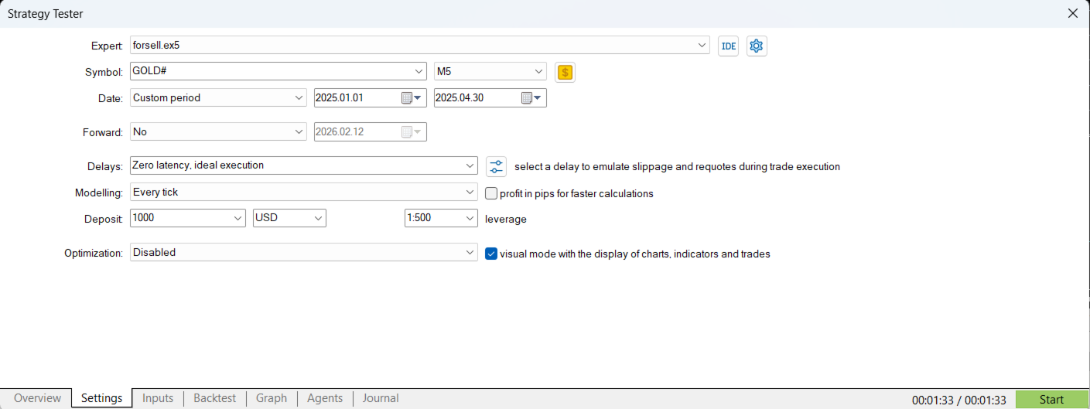This screenshot has height=409, width=1090.
Task: Uncheck visual mode with charts display
Action: (x=490, y=253)
